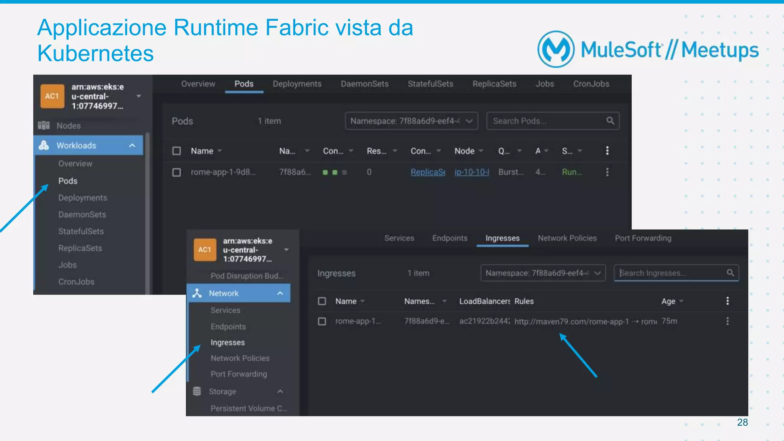Viewport: 784px width, 441px height.
Task: Select Pods in the Workloads sidebar
Action: pyautogui.click(x=68, y=181)
